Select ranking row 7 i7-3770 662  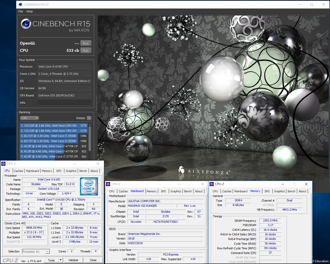54,156
